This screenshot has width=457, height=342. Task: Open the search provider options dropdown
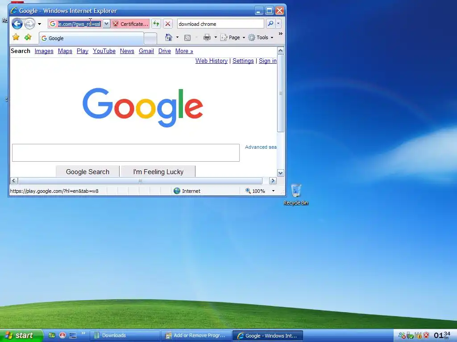278,24
